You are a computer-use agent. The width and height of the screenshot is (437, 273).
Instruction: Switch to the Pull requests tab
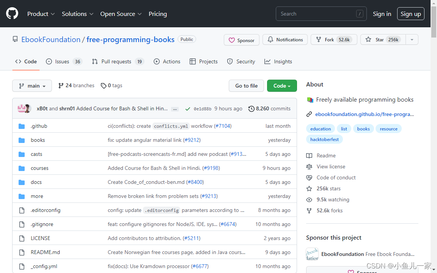pos(118,61)
